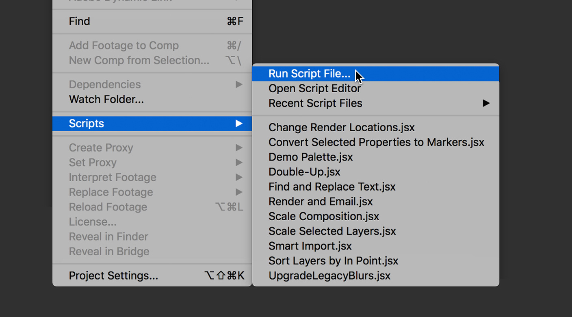
Task: Expand Recent Script Files submenu
Action: click(315, 103)
